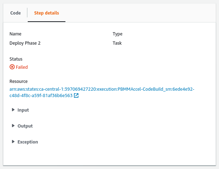Open the execution ARN resource link
This screenshot has height=169, width=219.
coord(102,89)
